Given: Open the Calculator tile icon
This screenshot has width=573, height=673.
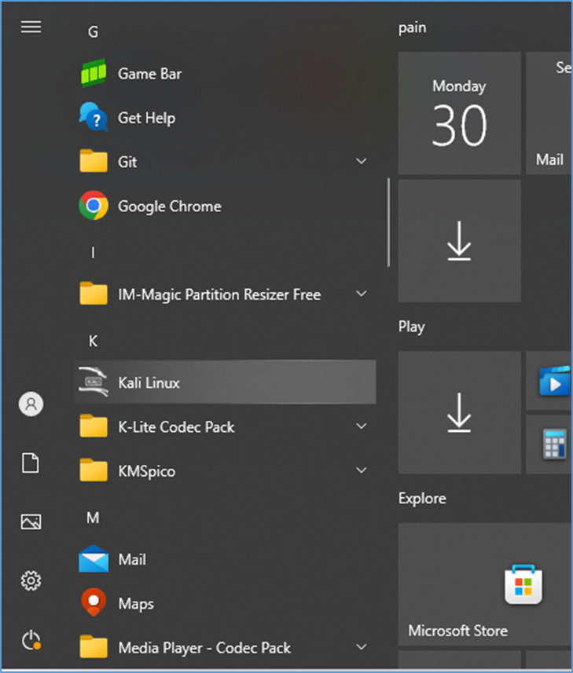Looking at the screenshot, I should tap(555, 444).
